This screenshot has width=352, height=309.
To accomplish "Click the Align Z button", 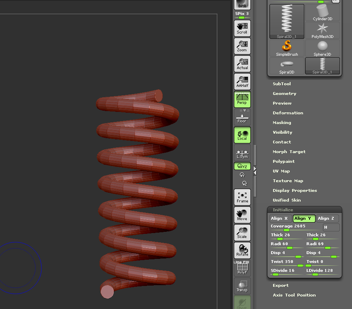I will coord(328,218).
